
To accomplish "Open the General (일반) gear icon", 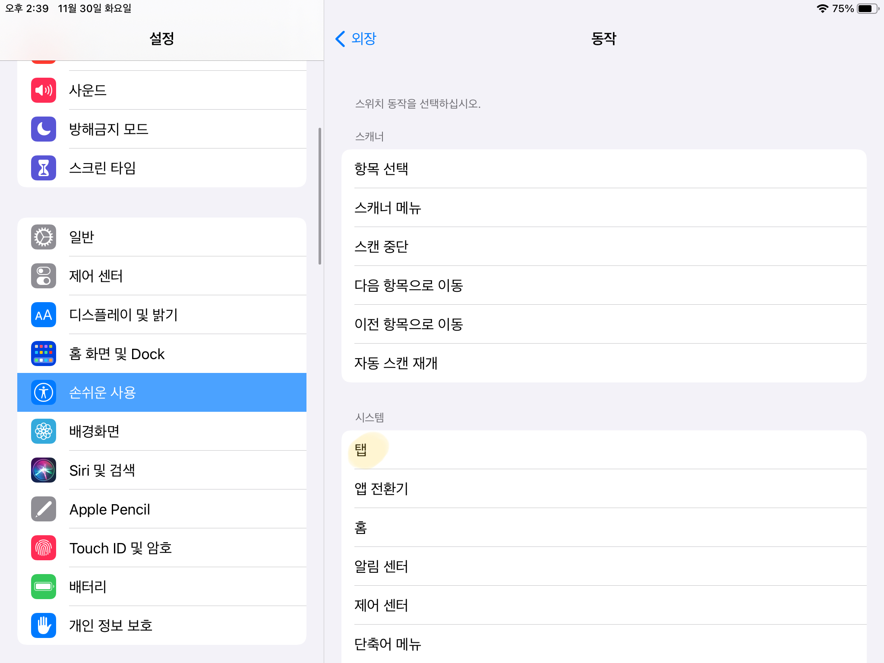I will coord(44,237).
